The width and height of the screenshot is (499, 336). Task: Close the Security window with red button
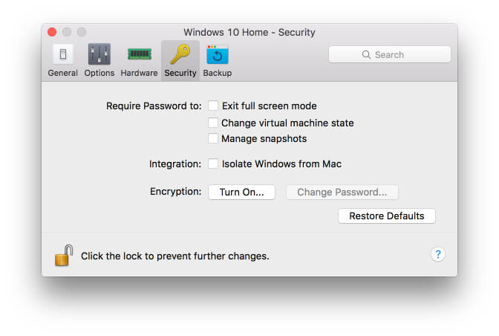pos(52,32)
